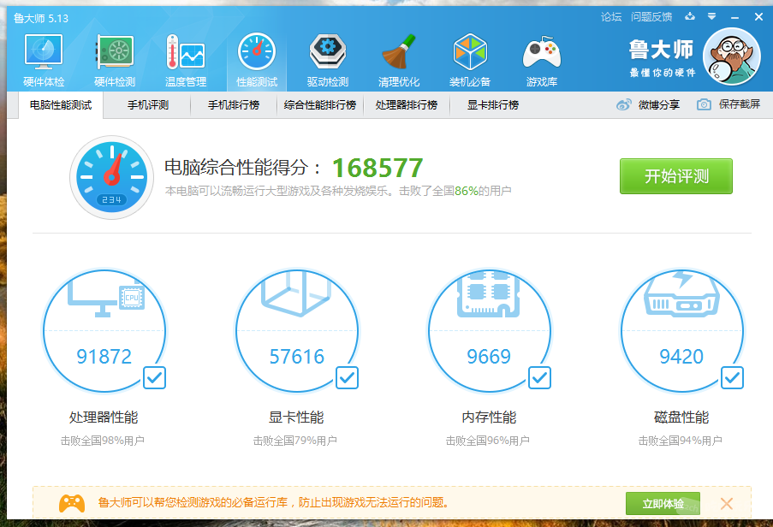Click graphics score 57616
This screenshot has height=527, width=773.
point(297,357)
